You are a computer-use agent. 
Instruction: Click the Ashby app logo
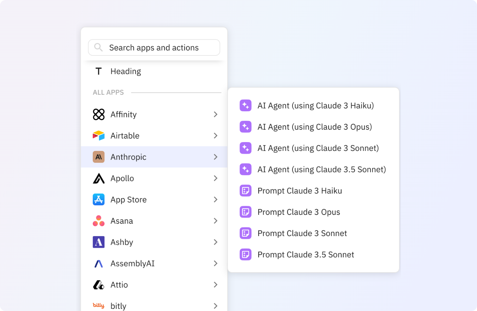click(x=98, y=242)
